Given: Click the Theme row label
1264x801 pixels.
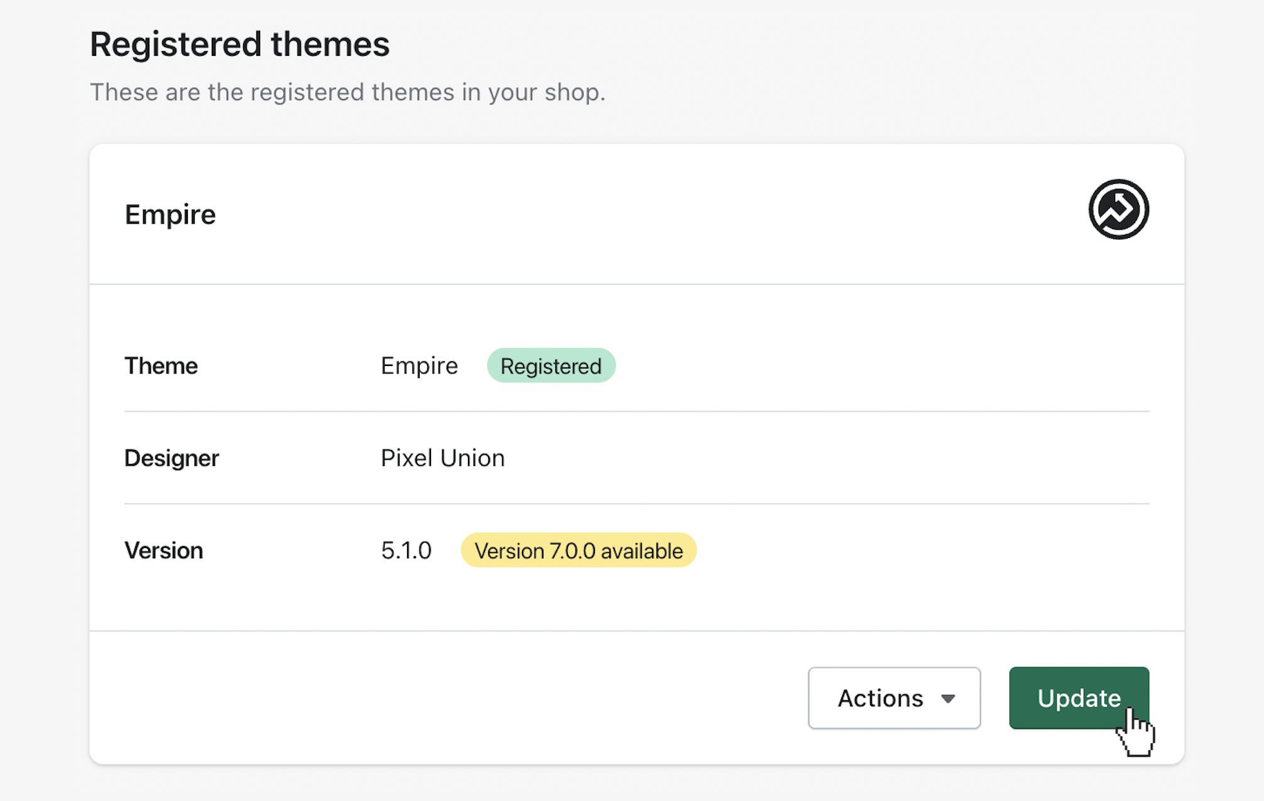Looking at the screenshot, I should 161,365.
